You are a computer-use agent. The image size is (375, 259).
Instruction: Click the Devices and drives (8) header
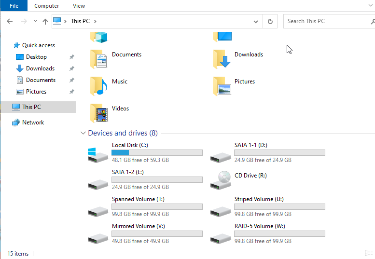123,133
